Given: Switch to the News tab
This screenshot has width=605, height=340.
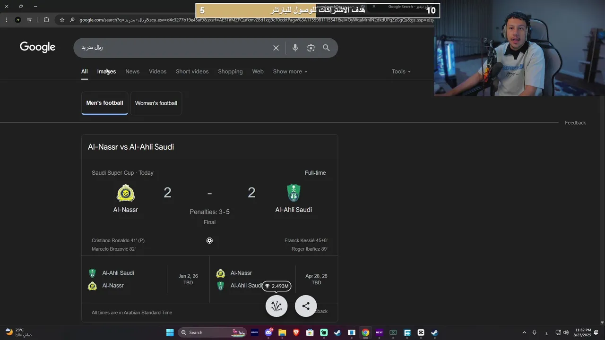Looking at the screenshot, I should (x=132, y=72).
